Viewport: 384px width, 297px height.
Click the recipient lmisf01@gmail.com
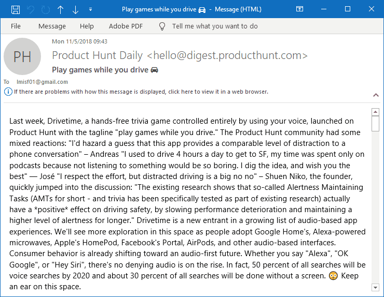(x=42, y=82)
